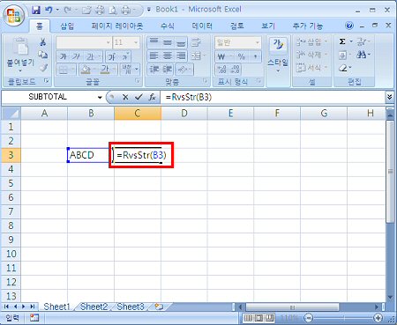Image resolution: width=397 pixels, height=325 pixels.
Task: Click the AutoSum sigma icon
Action: 342,41
